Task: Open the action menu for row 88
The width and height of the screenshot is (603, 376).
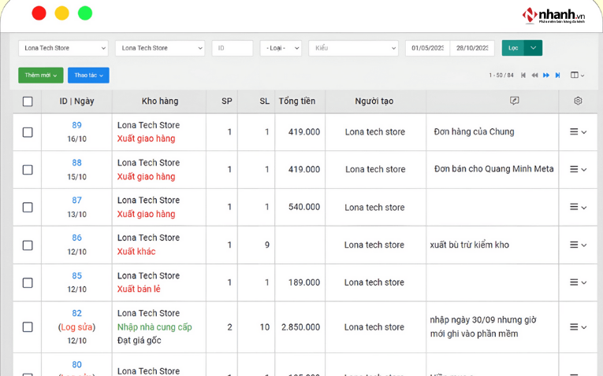Action: point(578,169)
